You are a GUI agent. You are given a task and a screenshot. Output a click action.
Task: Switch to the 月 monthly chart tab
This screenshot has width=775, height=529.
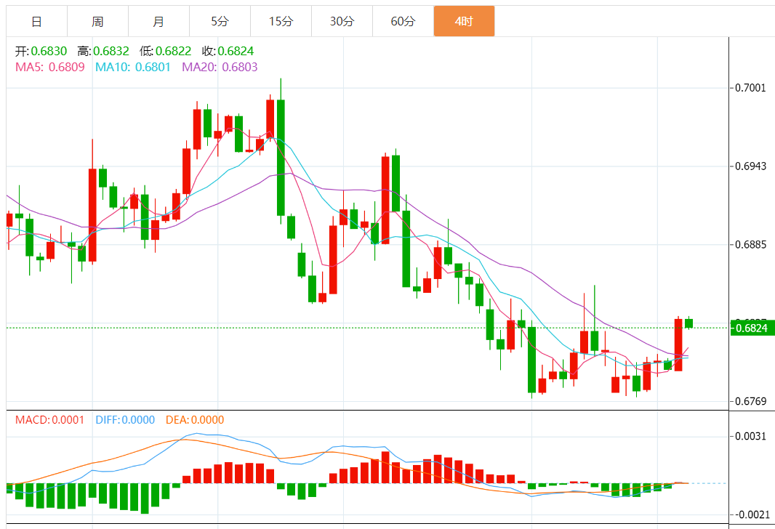click(x=158, y=21)
